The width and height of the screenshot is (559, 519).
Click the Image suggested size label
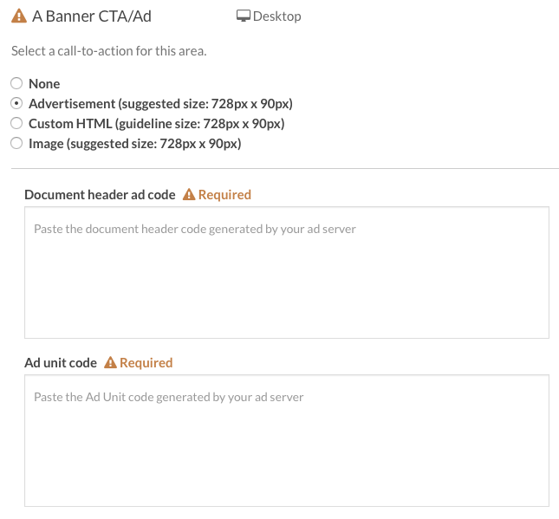(x=135, y=144)
